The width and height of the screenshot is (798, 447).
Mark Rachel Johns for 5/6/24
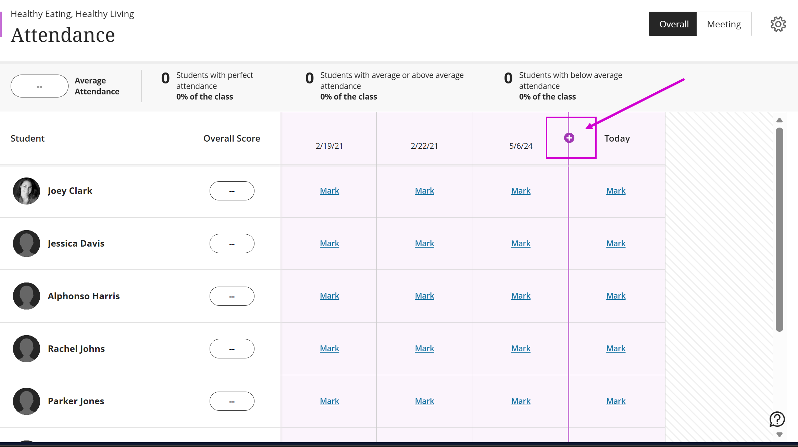(521, 349)
